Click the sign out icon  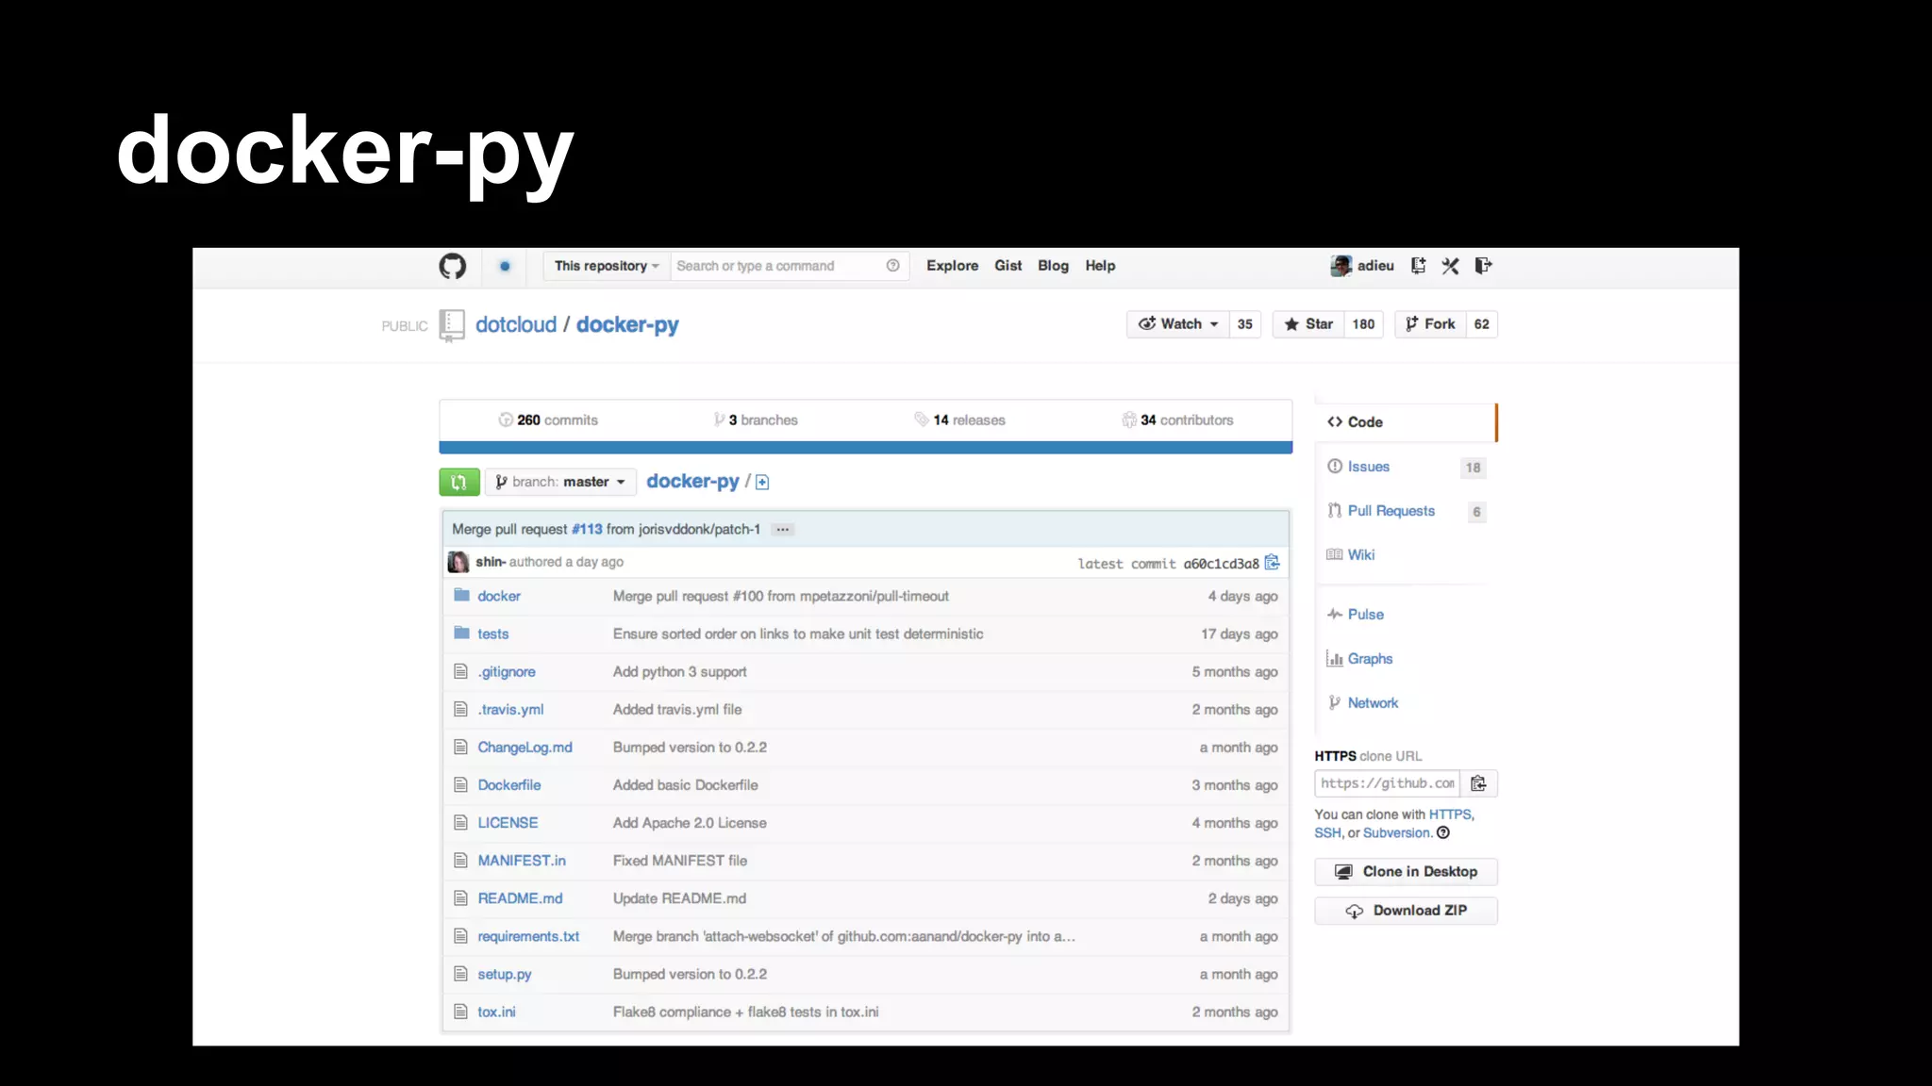(x=1483, y=267)
